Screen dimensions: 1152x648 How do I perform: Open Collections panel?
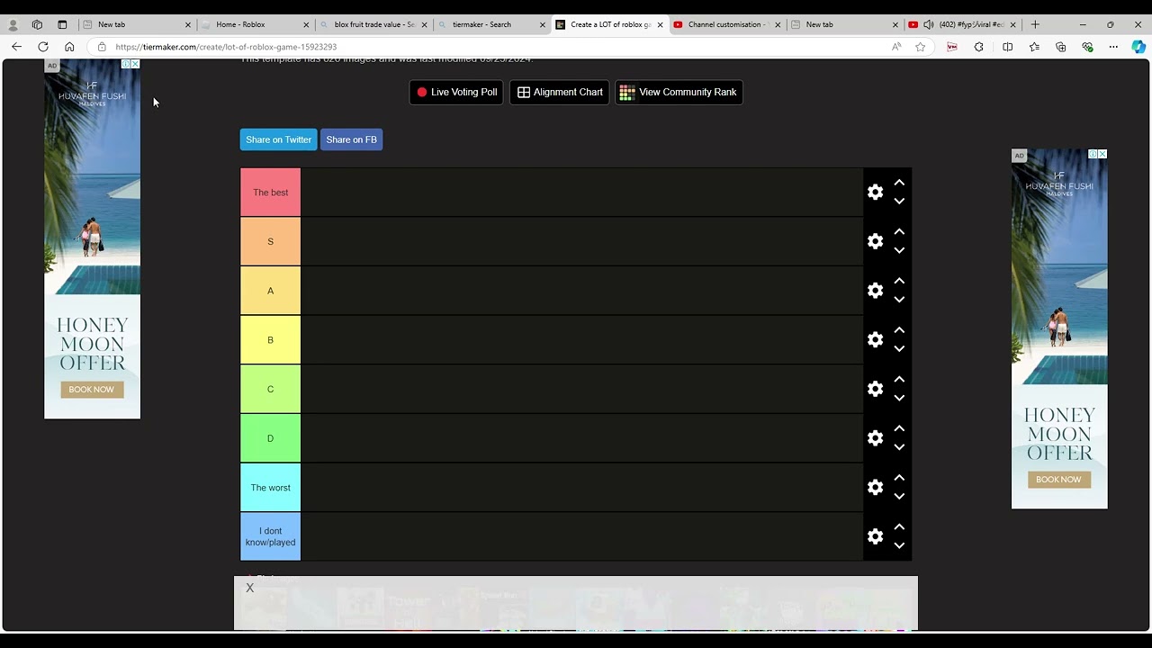click(1060, 47)
